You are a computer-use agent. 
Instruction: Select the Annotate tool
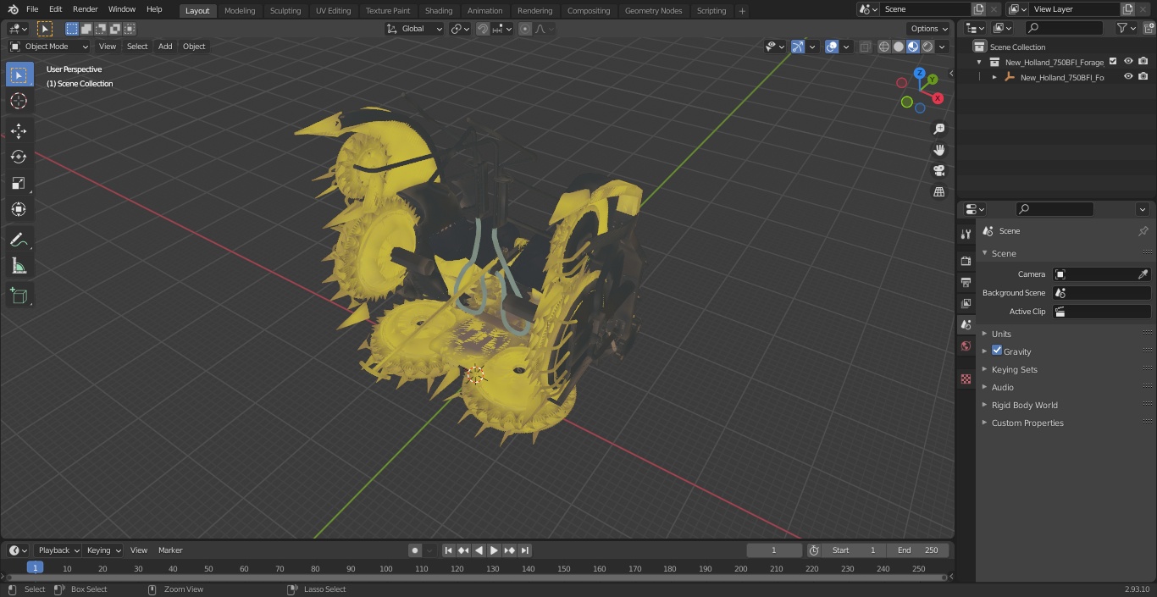[x=19, y=240]
